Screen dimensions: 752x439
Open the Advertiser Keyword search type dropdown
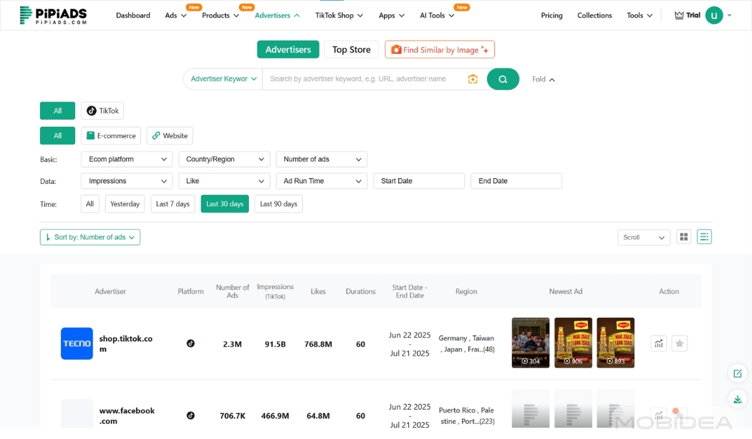223,79
